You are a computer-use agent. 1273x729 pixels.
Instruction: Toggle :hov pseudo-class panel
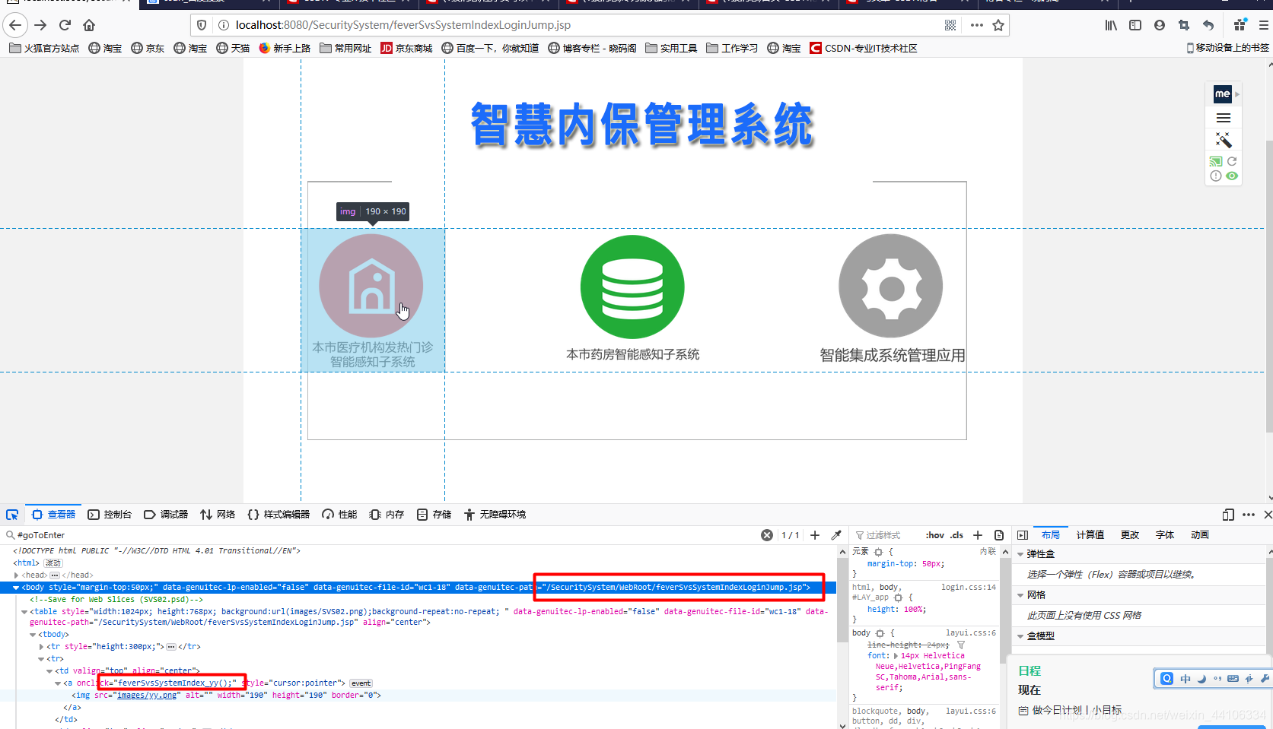tap(934, 535)
